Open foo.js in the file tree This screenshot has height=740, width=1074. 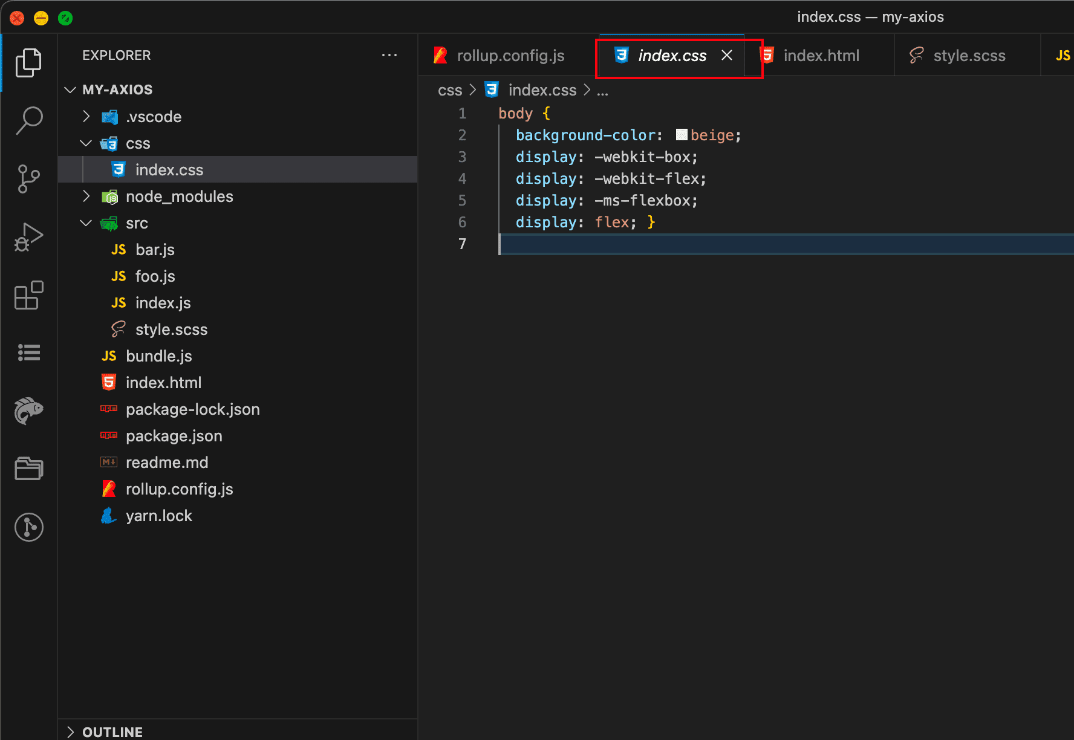(238, 276)
